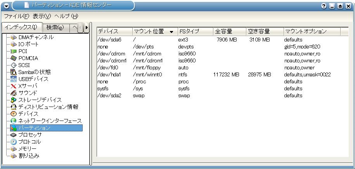Click the sidebar splitter handle
Viewport: 355px width, 169px height.
click(x=91, y=94)
